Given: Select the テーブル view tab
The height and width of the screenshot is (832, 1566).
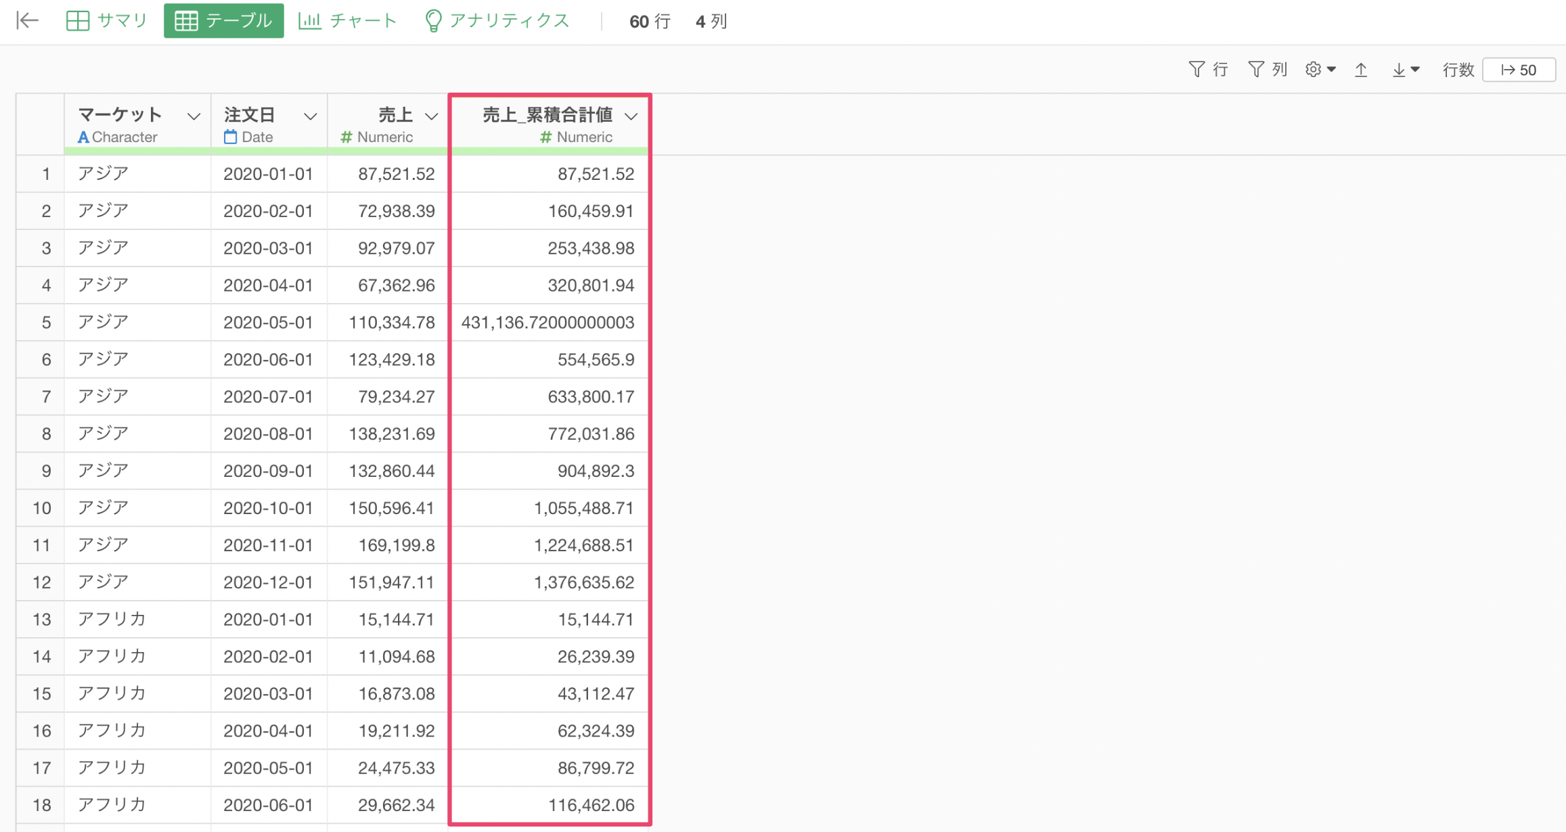Looking at the screenshot, I should tap(224, 21).
